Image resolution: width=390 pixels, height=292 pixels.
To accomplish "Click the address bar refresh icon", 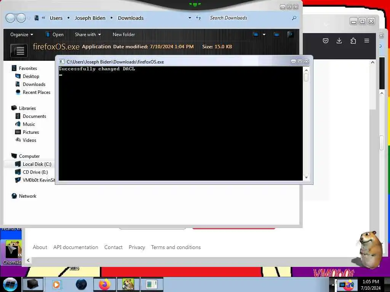I will [x=198, y=18].
